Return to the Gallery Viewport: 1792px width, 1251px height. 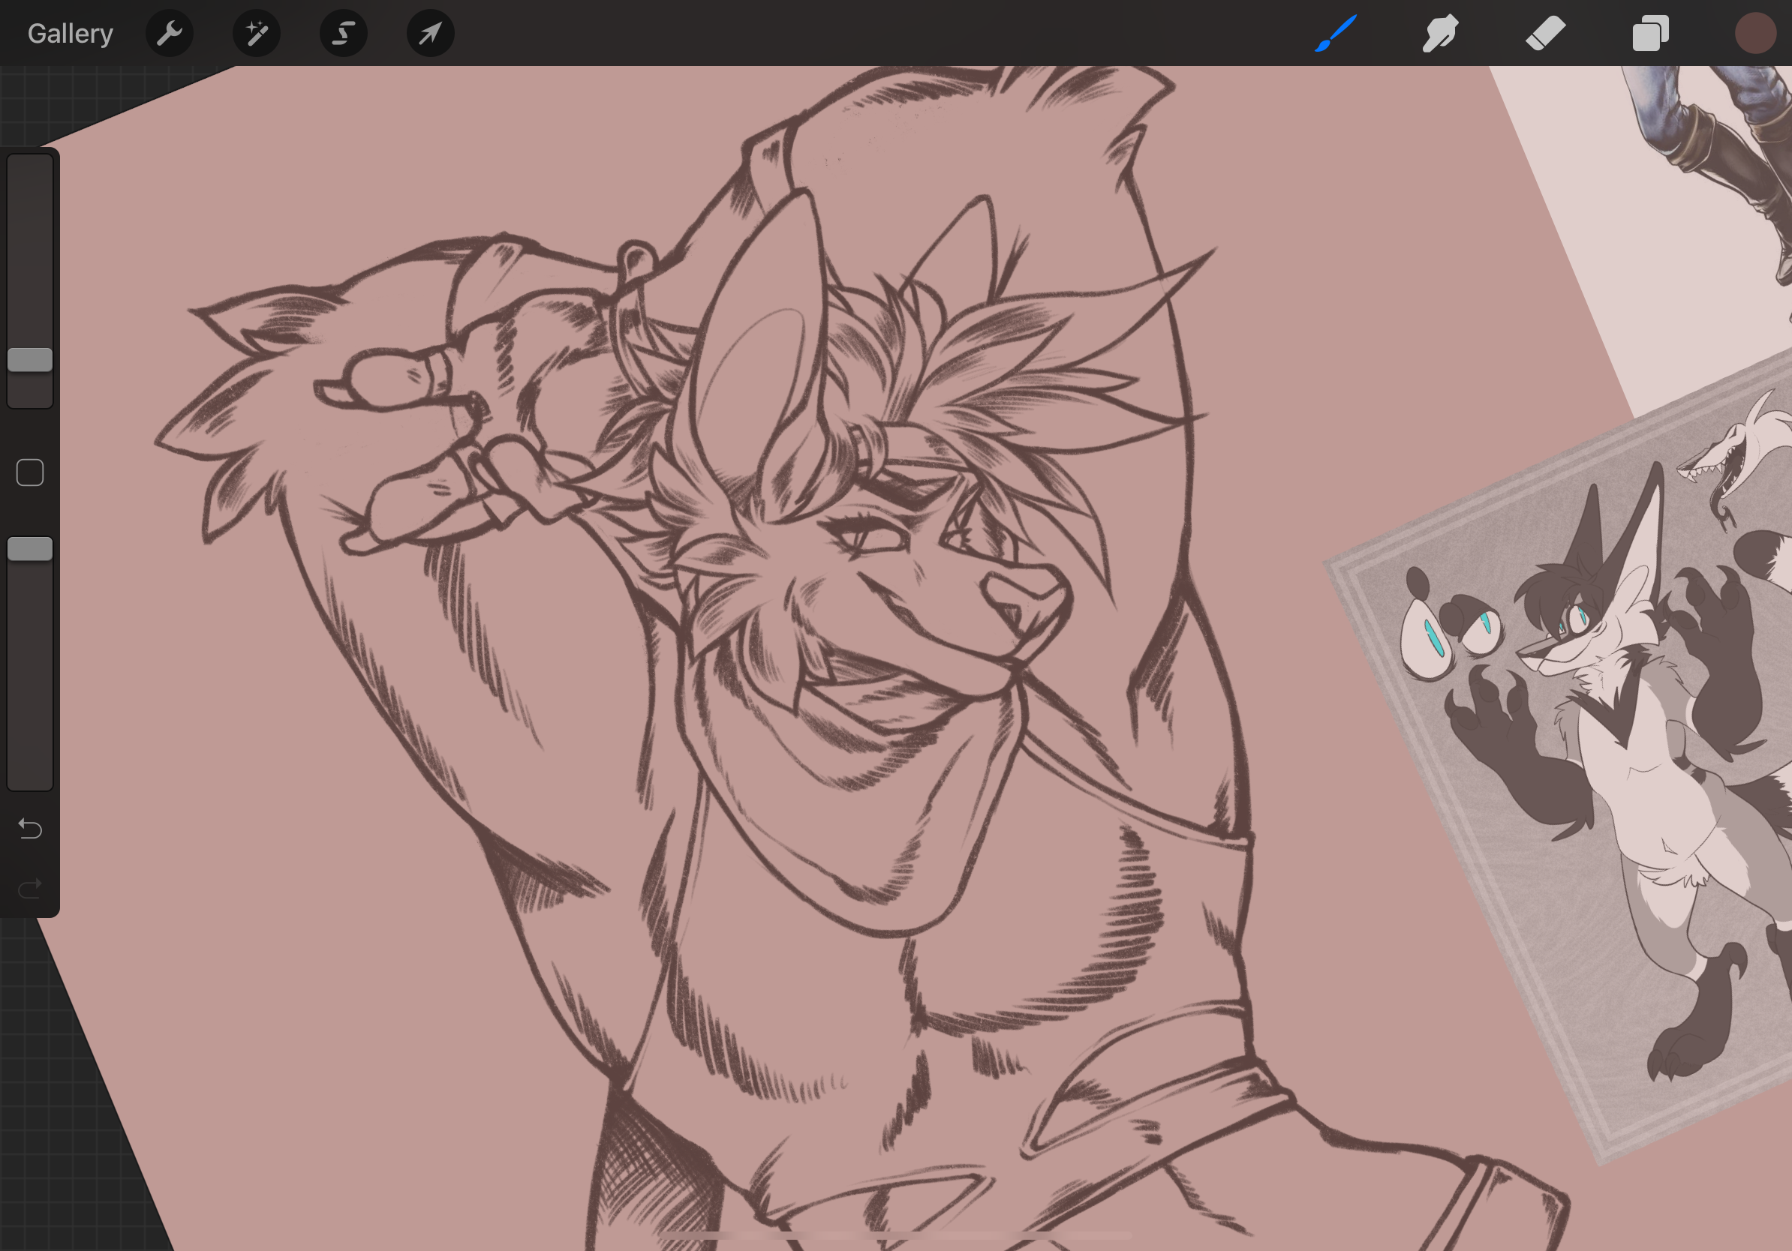coord(71,34)
